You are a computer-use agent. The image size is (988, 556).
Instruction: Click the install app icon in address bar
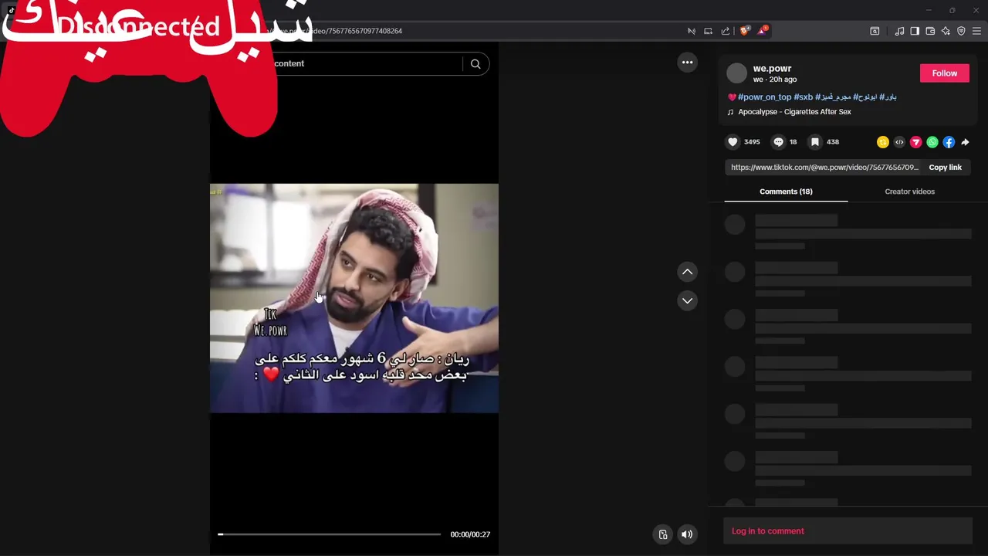point(708,31)
